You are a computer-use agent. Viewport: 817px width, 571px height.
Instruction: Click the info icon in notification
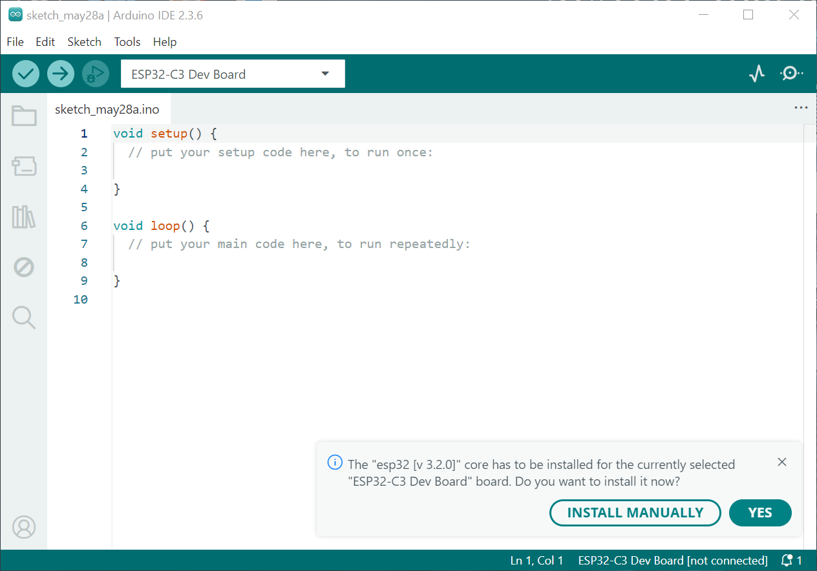pyautogui.click(x=334, y=462)
